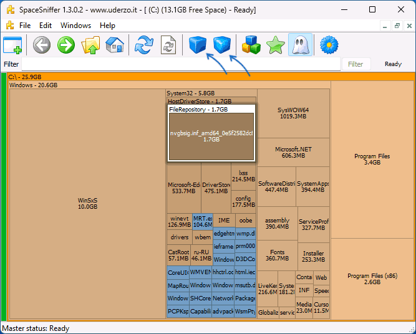
Task: Click the Home house icon
Action: point(115,45)
